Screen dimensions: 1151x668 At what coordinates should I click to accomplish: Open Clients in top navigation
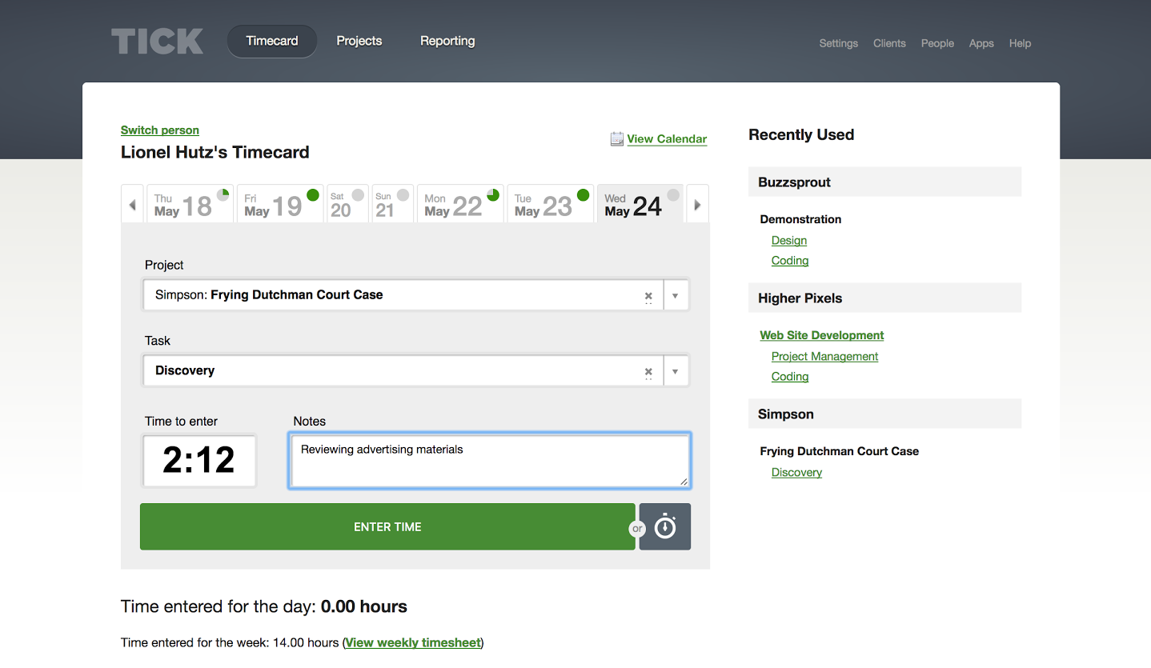click(x=889, y=43)
